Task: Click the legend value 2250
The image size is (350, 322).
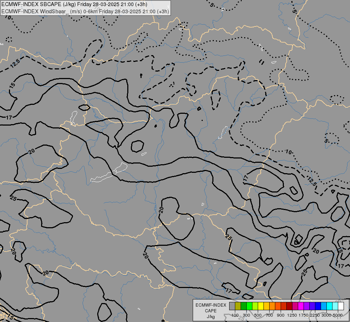Action: [x=315, y=315]
